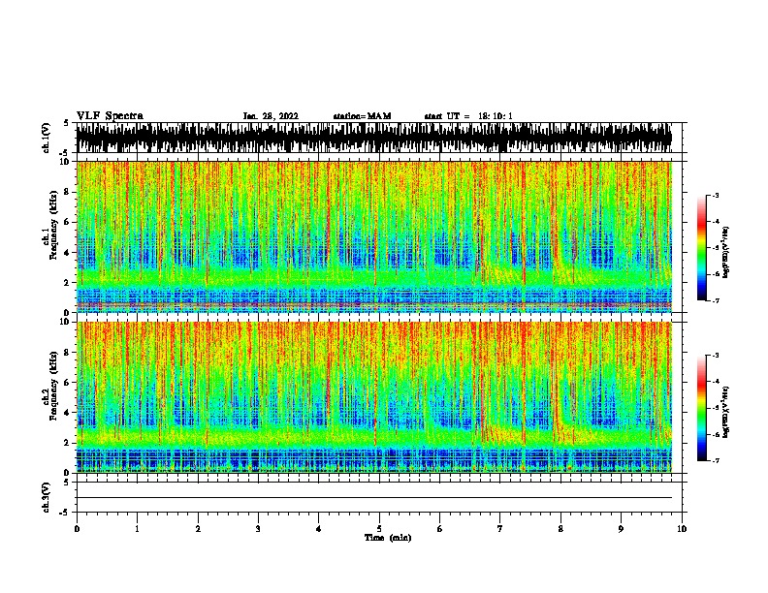Click the ch.1 color scale bar

click(x=702, y=247)
